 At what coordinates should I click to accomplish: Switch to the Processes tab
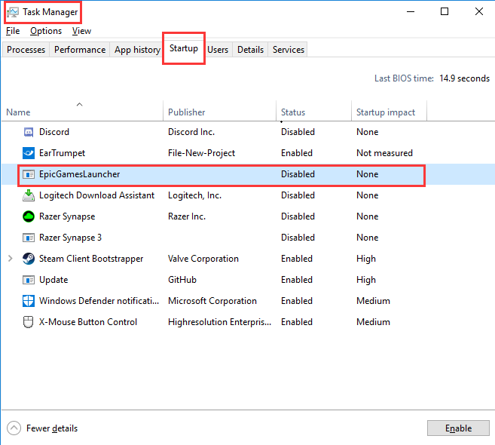coord(26,50)
